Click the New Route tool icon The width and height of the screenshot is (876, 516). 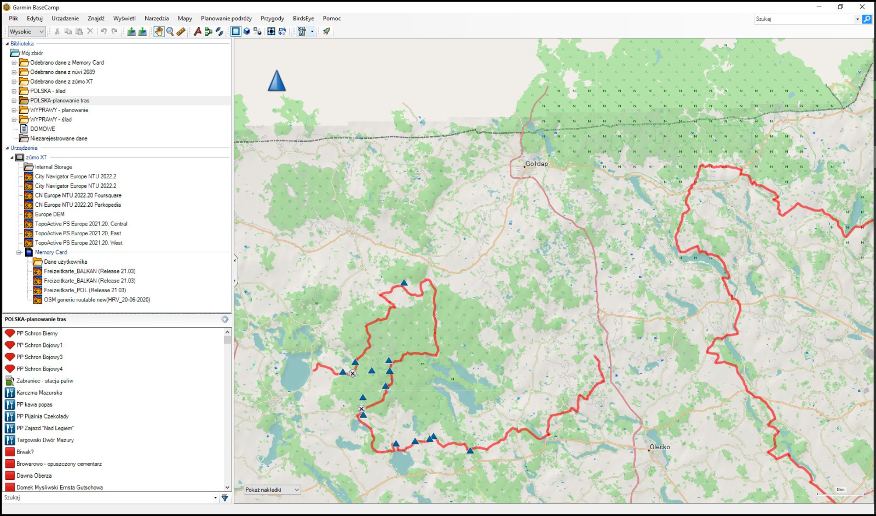(209, 32)
